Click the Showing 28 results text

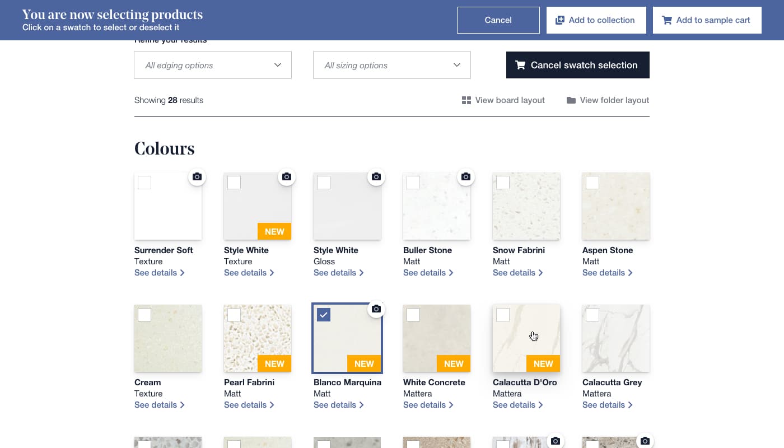[169, 100]
